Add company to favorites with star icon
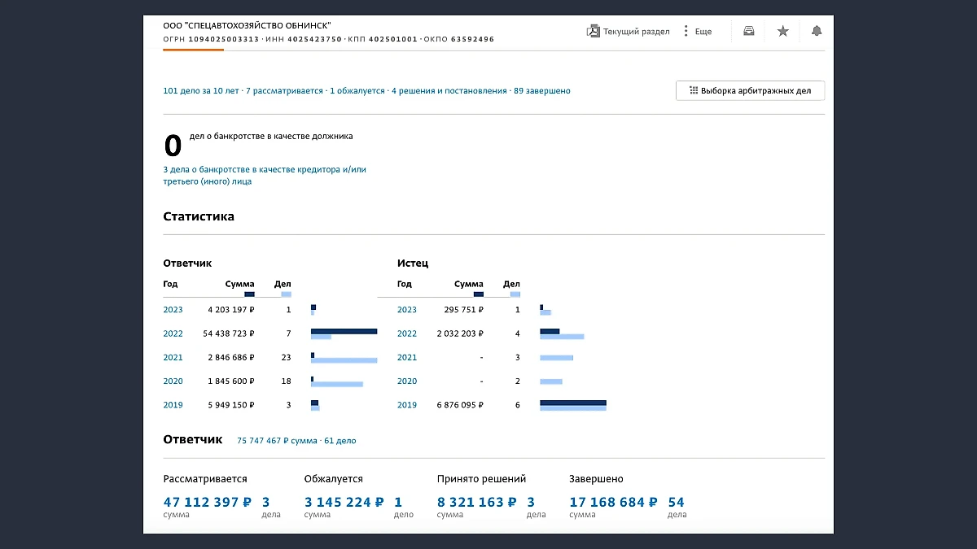Screen dimensions: 977x549 click(x=782, y=31)
